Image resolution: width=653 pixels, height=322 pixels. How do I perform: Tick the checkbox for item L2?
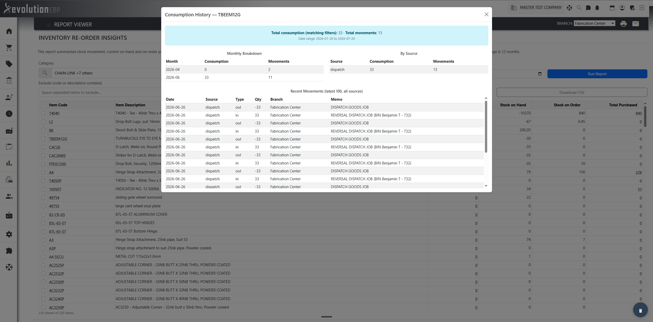pos(43,122)
